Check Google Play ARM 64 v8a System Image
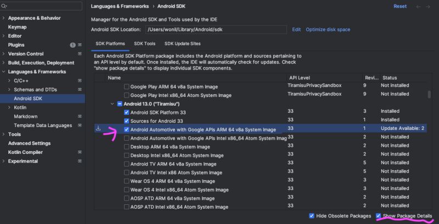439x224 pixels. point(127,87)
